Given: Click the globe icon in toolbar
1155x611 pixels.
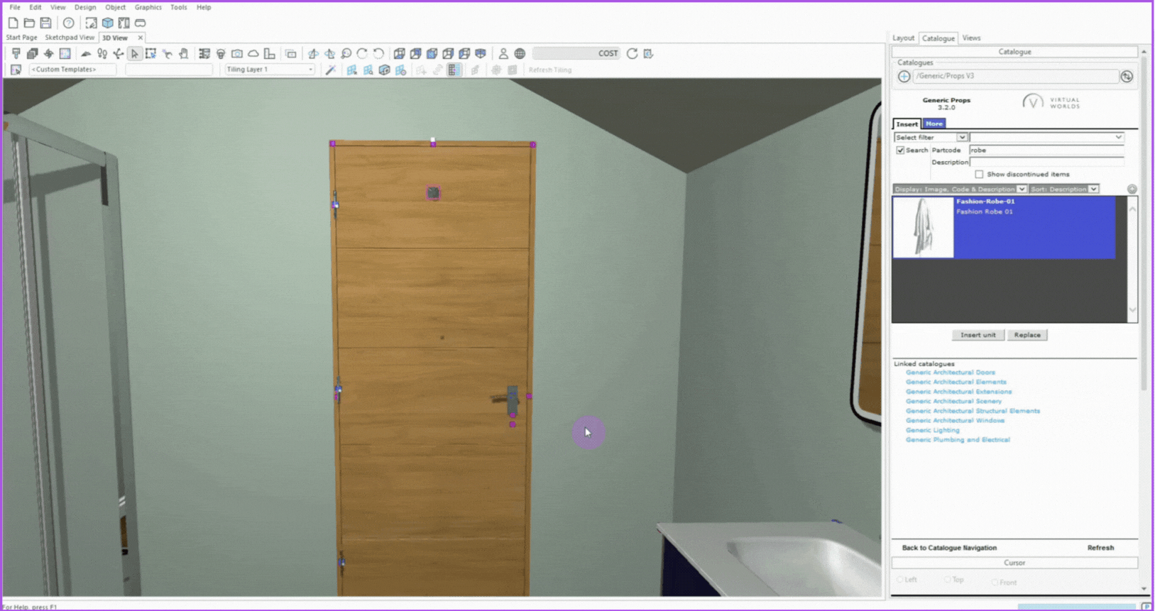Looking at the screenshot, I should tap(520, 53).
